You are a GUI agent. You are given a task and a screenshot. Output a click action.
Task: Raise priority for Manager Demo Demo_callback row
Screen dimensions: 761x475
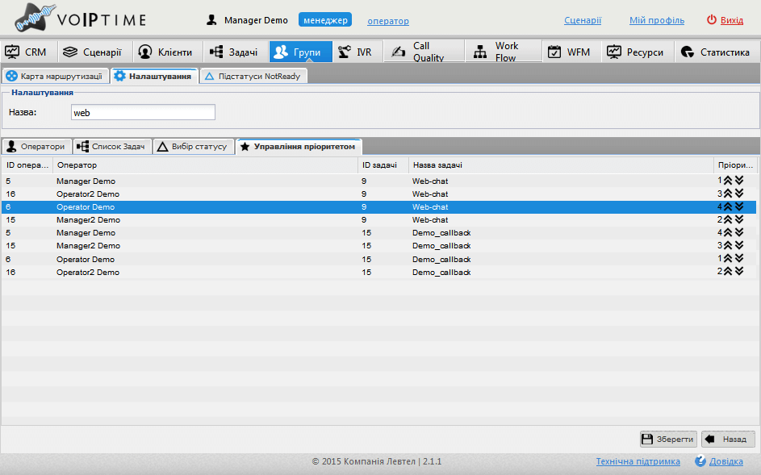(728, 232)
